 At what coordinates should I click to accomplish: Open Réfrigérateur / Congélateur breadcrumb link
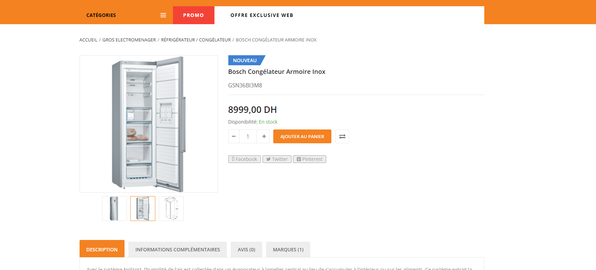tap(196, 40)
